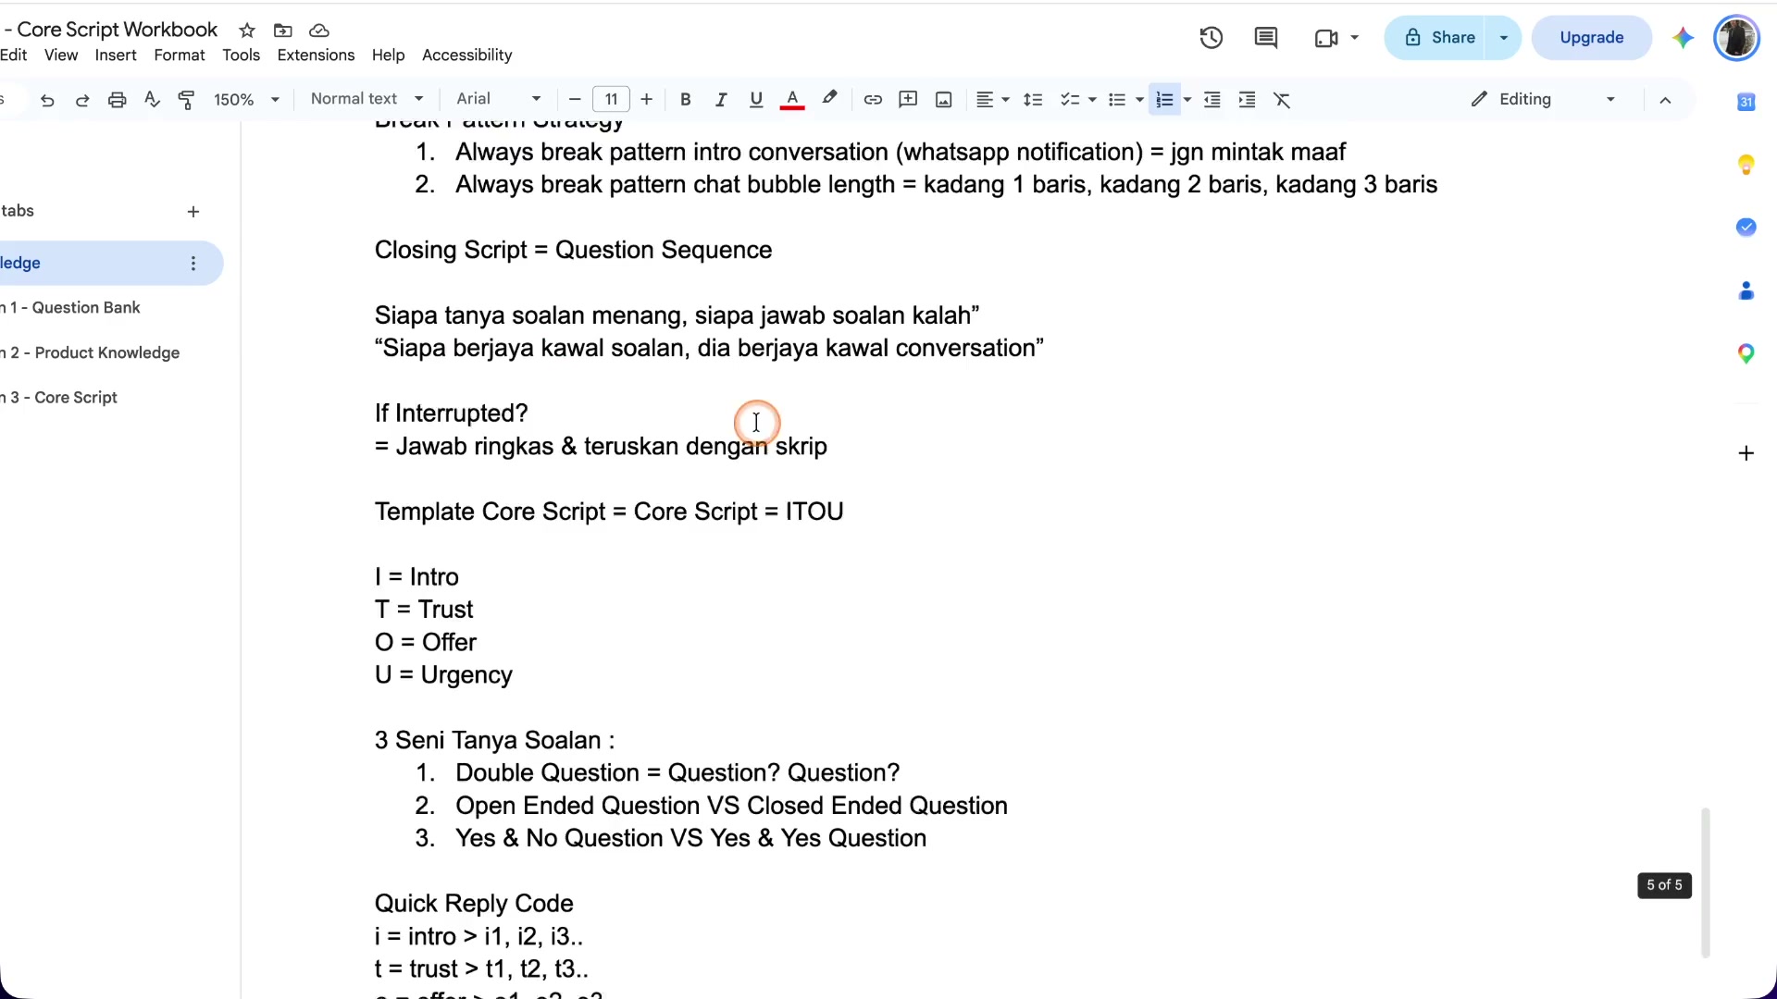Activate the Paint format roller icon
This screenshot has height=999, width=1777.
pos(187,100)
